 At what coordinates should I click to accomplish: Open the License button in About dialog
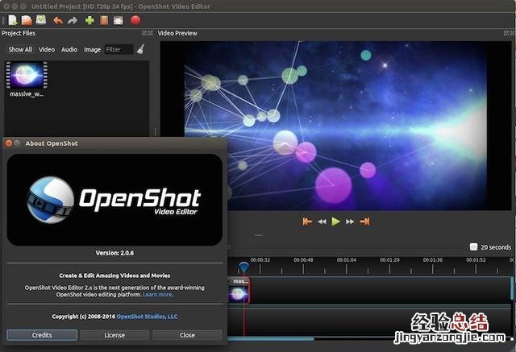(114, 335)
